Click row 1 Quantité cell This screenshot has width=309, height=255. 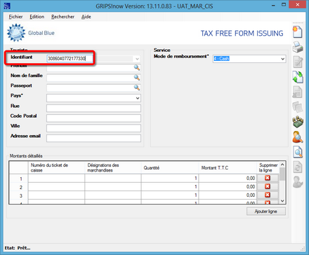(170, 178)
